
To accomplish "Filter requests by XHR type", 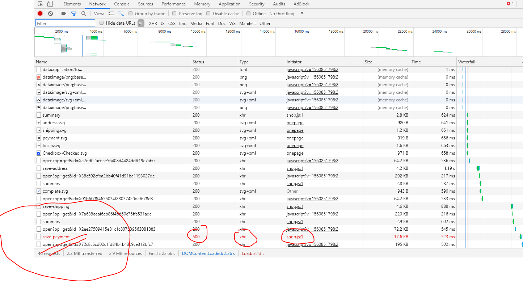I will pos(153,23).
